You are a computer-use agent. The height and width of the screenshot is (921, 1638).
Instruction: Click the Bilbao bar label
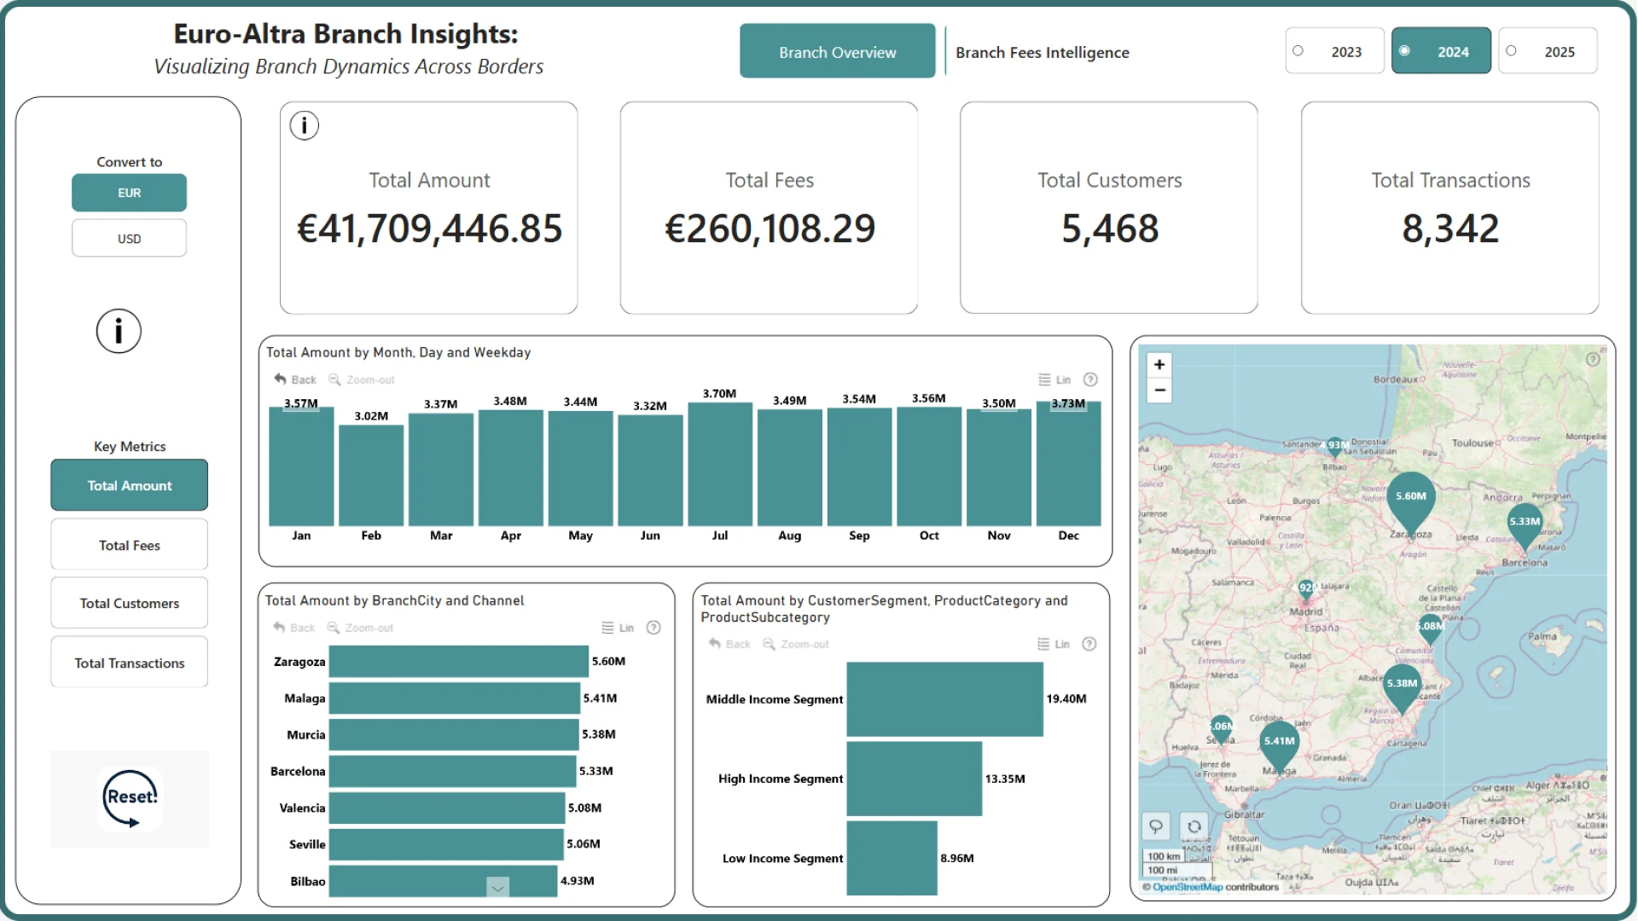click(x=308, y=881)
